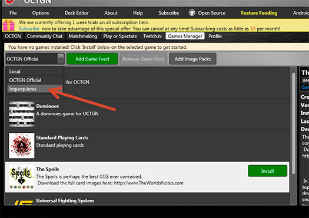Click the 'no games installed' notice text
Image resolution: width=309 pixels, height=218 pixels.
tap(97, 47)
